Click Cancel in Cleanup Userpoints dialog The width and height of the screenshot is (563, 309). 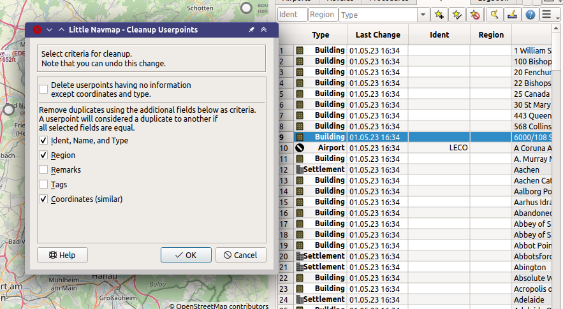click(241, 255)
